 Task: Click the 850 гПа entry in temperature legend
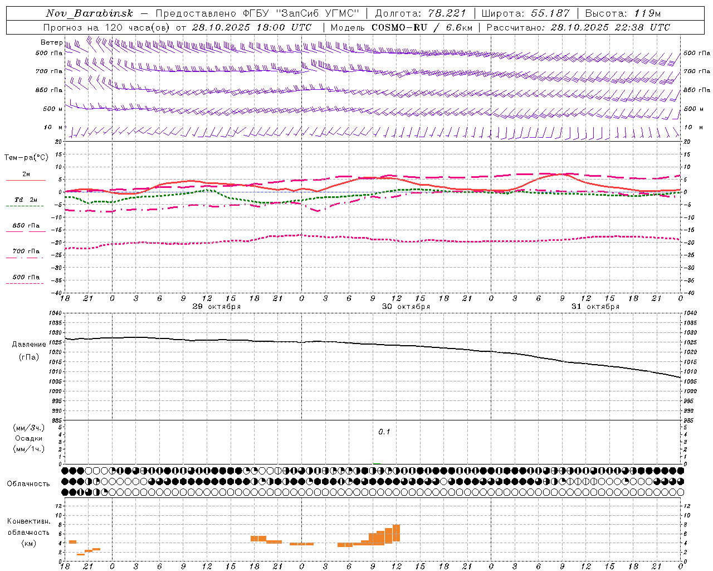(x=26, y=225)
